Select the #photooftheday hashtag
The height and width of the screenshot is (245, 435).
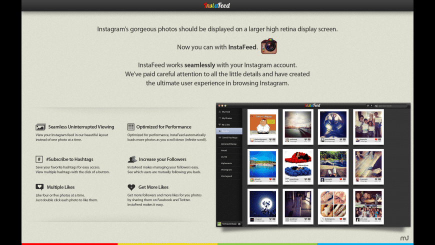pos(229,144)
